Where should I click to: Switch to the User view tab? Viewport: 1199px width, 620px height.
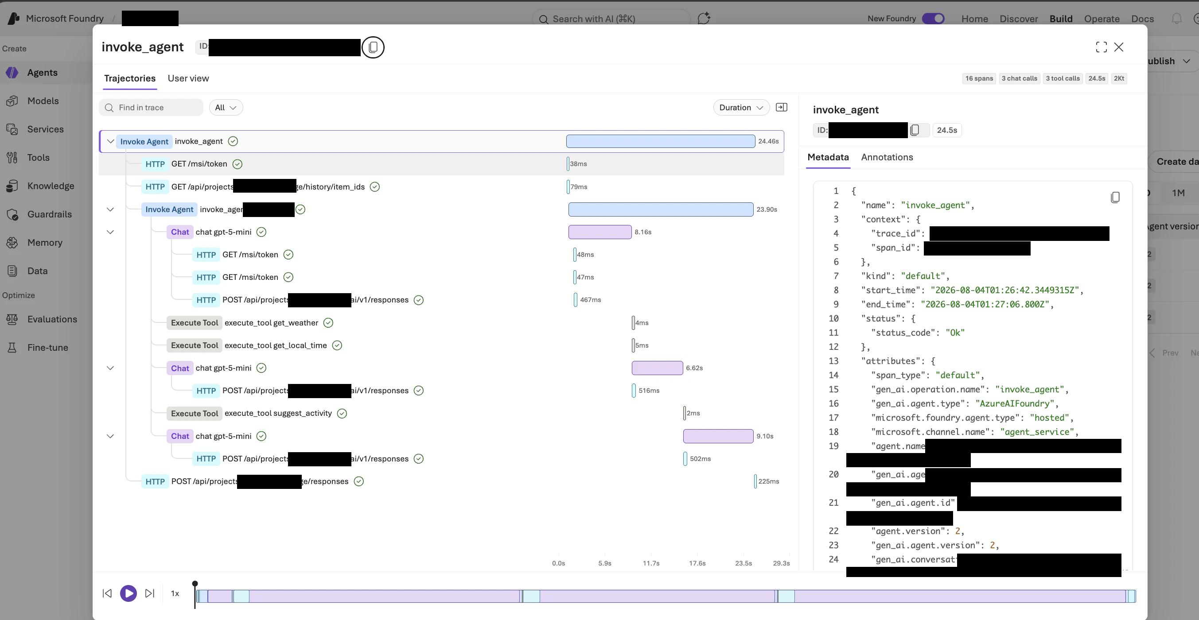coord(188,78)
